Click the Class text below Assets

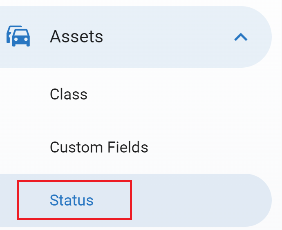69,94
